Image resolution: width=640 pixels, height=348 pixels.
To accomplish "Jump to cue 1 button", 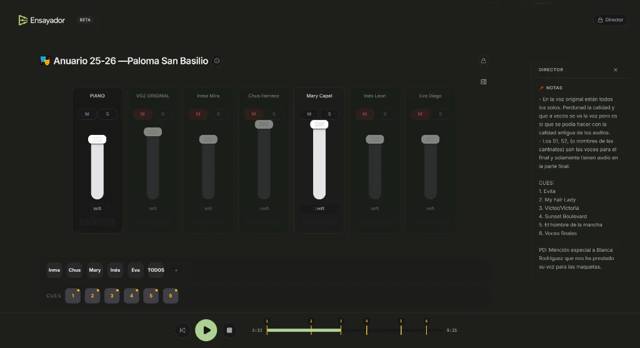I will click(x=72, y=296).
